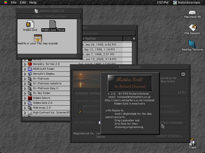Viewport: 205px width, 153px height.
Task: Expand the Hidden Gold 2.0 list folder
Action: tap(25, 103)
